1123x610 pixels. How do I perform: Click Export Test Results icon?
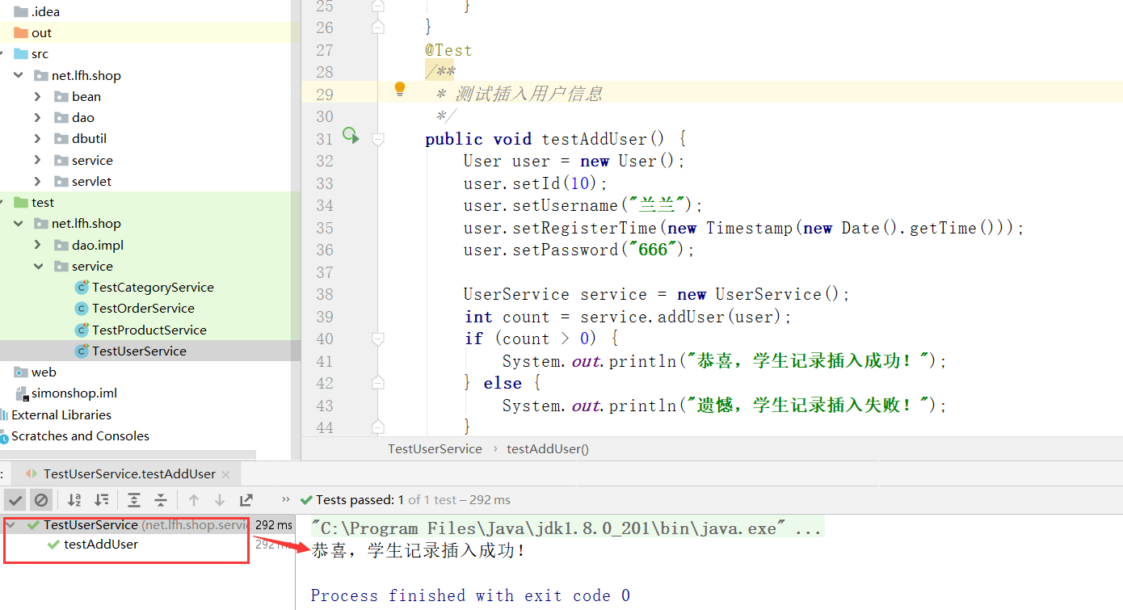246,499
